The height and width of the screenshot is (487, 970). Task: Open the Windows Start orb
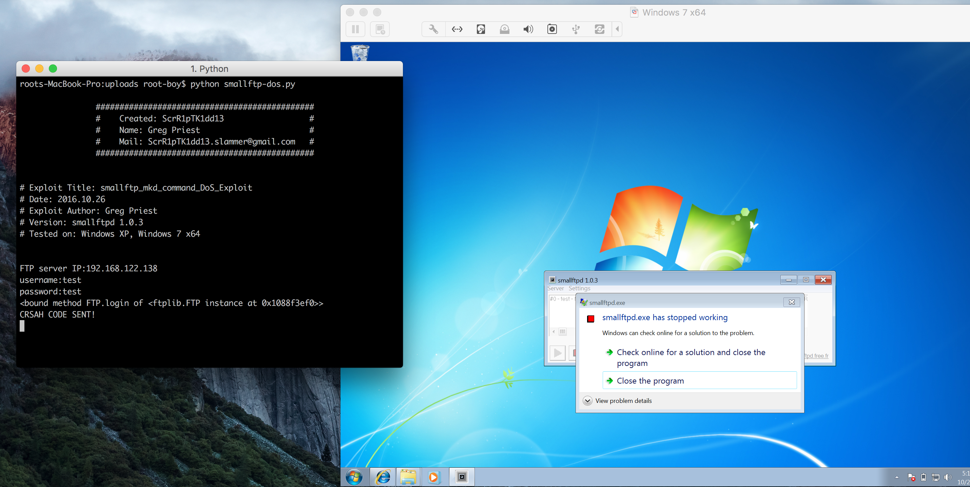pyautogui.click(x=354, y=477)
